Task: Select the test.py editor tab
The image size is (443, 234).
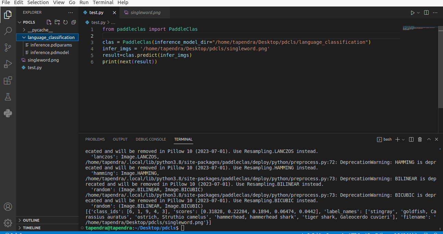Action: pyautogui.click(x=96, y=13)
